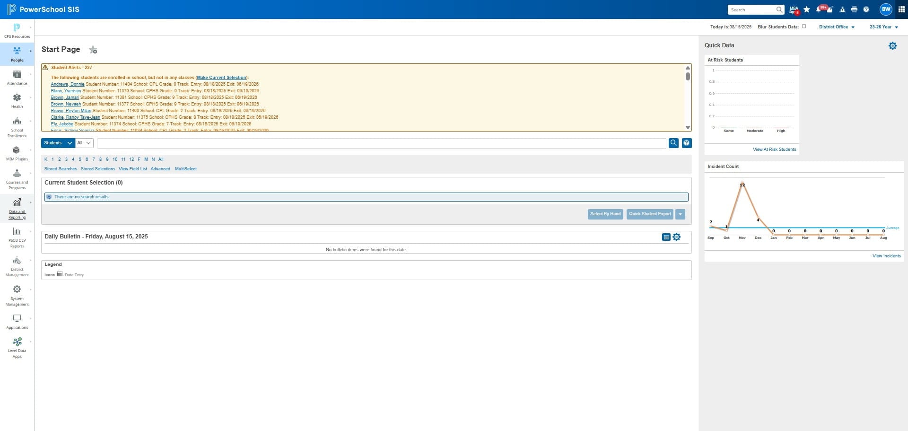Screen dimensions: 908x431
Task: Open MultiSelect
Action: pos(186,169)
